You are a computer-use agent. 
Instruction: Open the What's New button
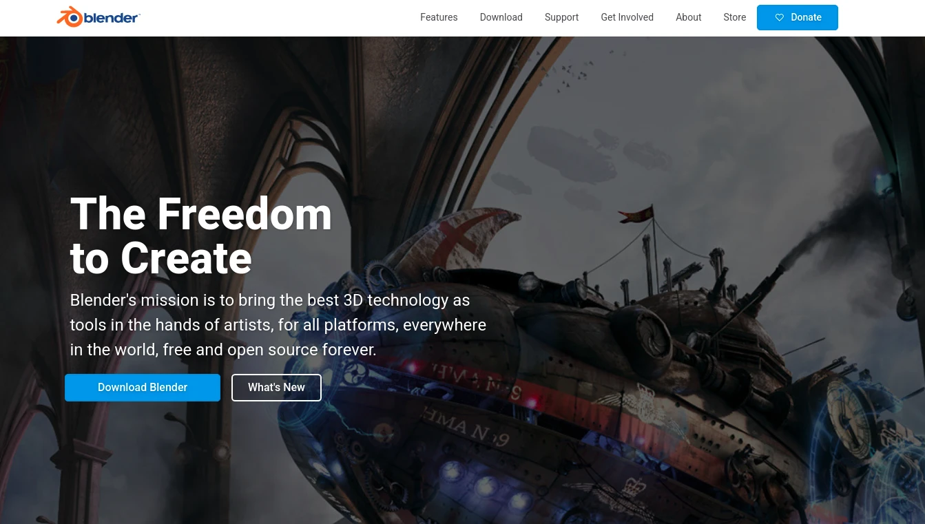coord(276,388)
